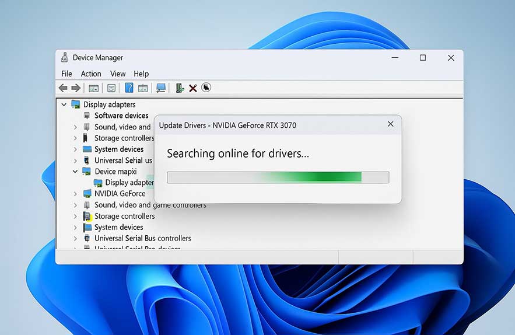Select the 'Universal Serial us' label
Viewport: 515px width, 335px height.
coord(124,160)
